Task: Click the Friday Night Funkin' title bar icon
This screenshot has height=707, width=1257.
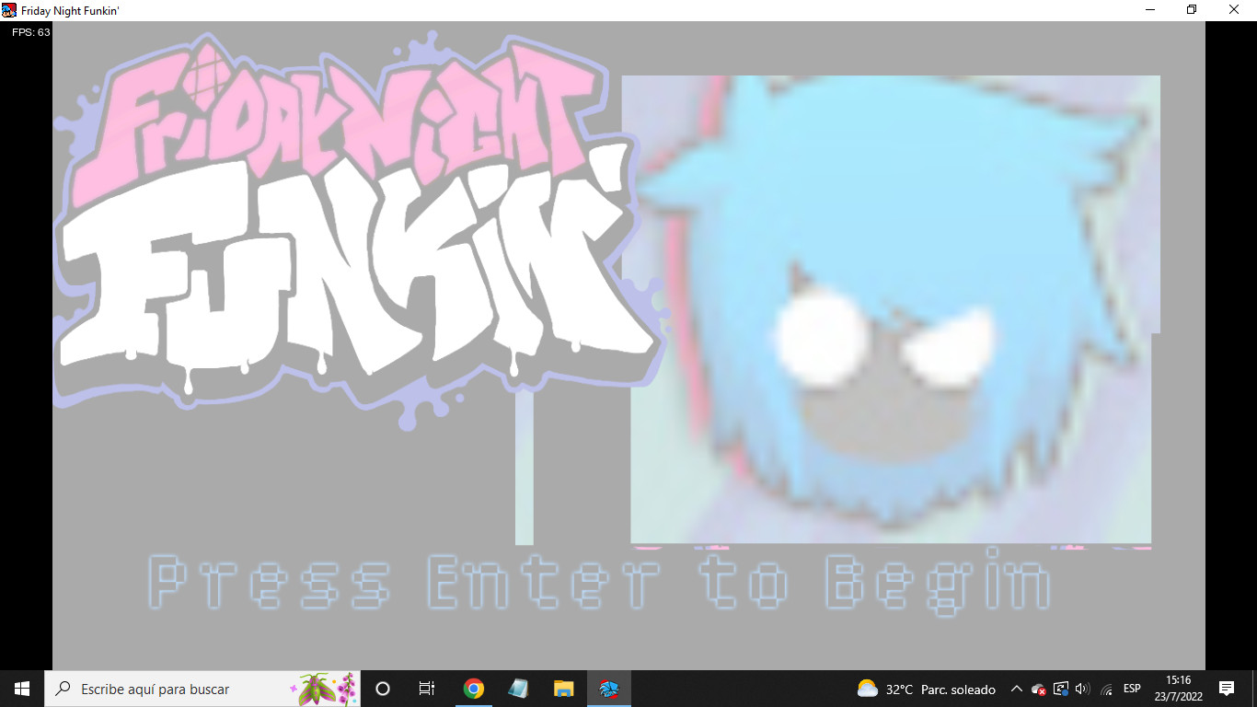Action: (9, 9)
